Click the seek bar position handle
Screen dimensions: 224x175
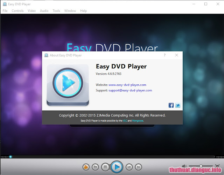point(10,157)
